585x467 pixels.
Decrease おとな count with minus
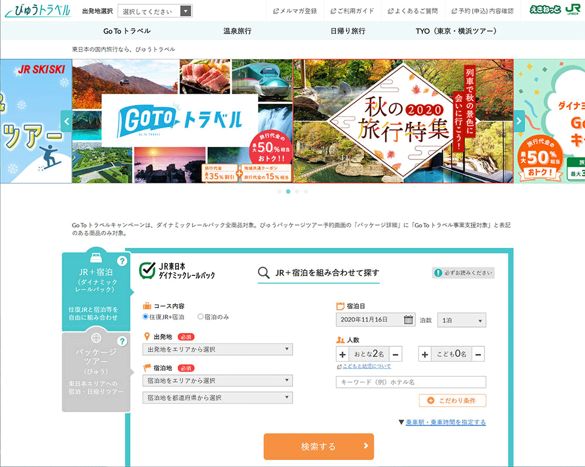(x=395, y=354)
